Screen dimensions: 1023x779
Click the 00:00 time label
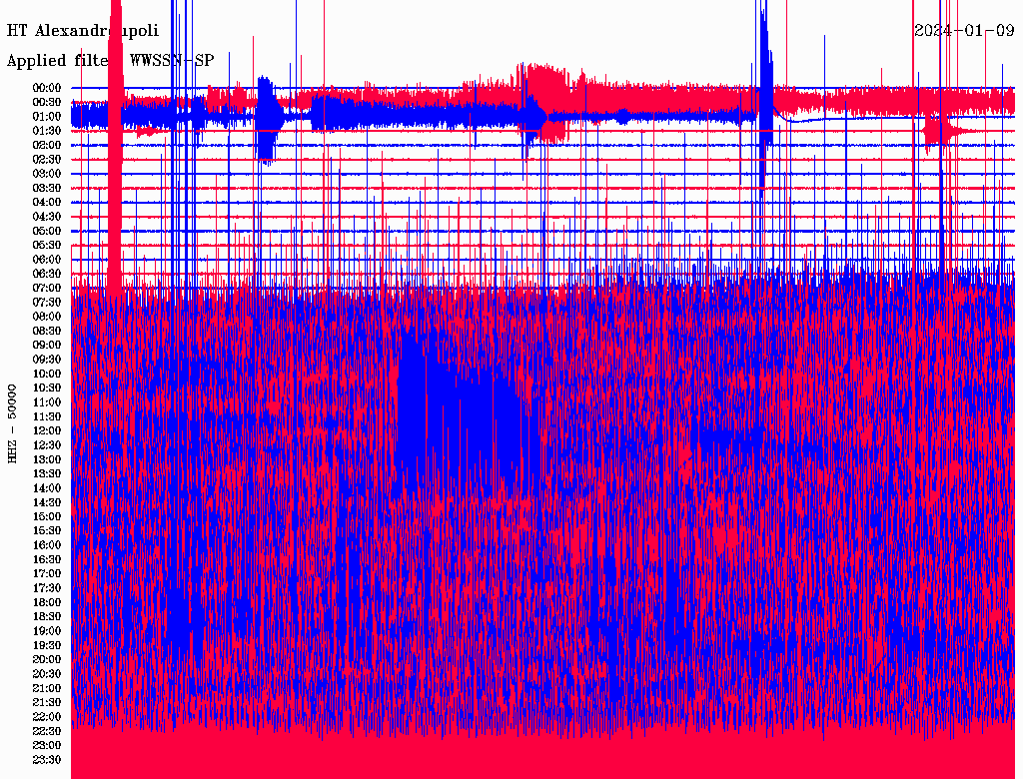click(47, 88)
